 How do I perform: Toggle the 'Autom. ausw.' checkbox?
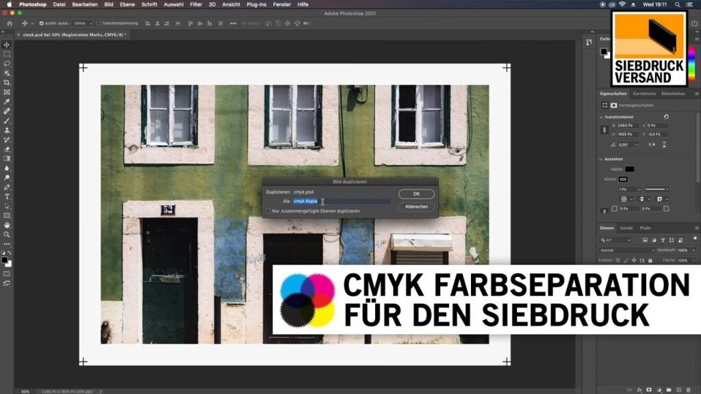41,23
